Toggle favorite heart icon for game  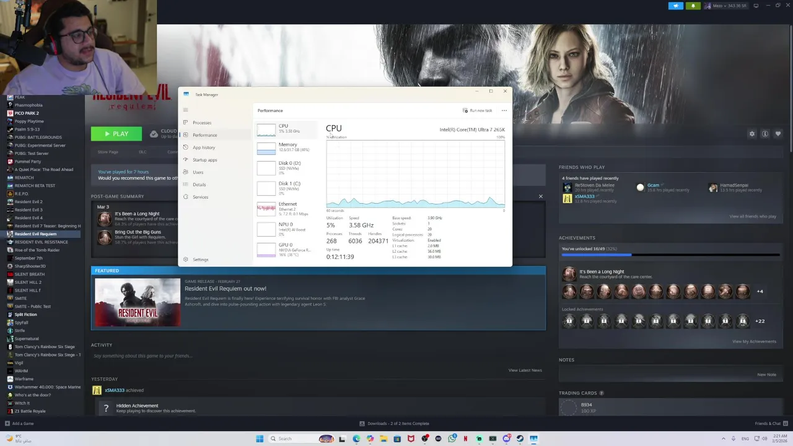[778, 134]
